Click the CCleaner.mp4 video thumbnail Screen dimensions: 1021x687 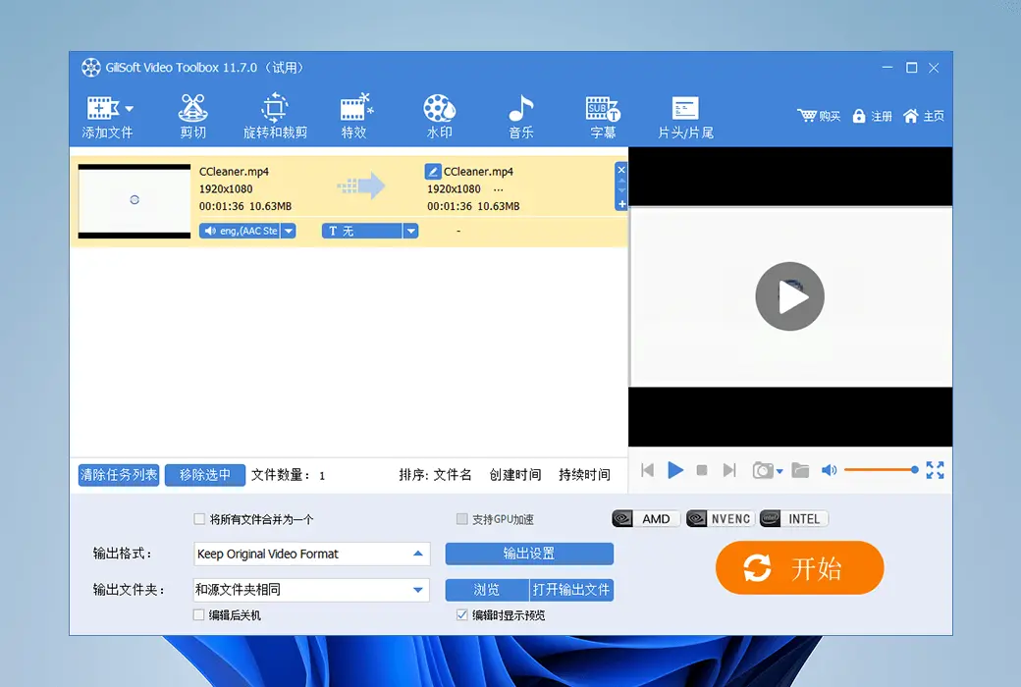point(134,200)
